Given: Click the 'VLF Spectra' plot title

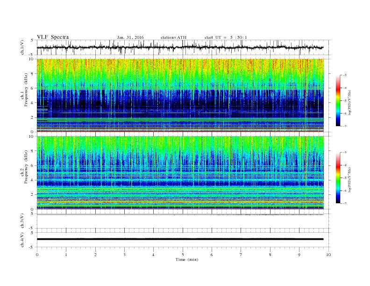Looking at the screenshot, I should pos(53,37).
